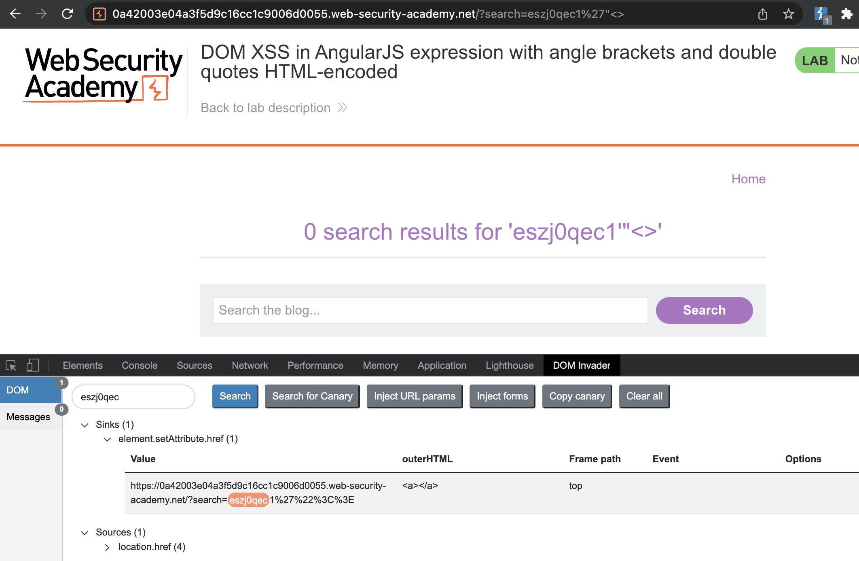
Task: Activate the inspect element picker icon
Action: (11, 365)
